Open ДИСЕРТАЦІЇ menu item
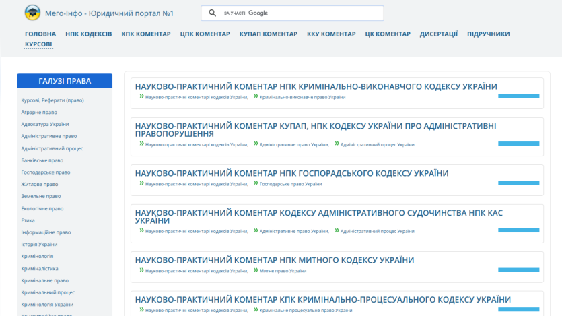The height and width of the screenshot is (316, 562). pos(439,34)
